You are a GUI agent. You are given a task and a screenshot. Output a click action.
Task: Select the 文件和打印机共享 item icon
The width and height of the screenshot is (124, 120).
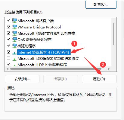[14, 33]
